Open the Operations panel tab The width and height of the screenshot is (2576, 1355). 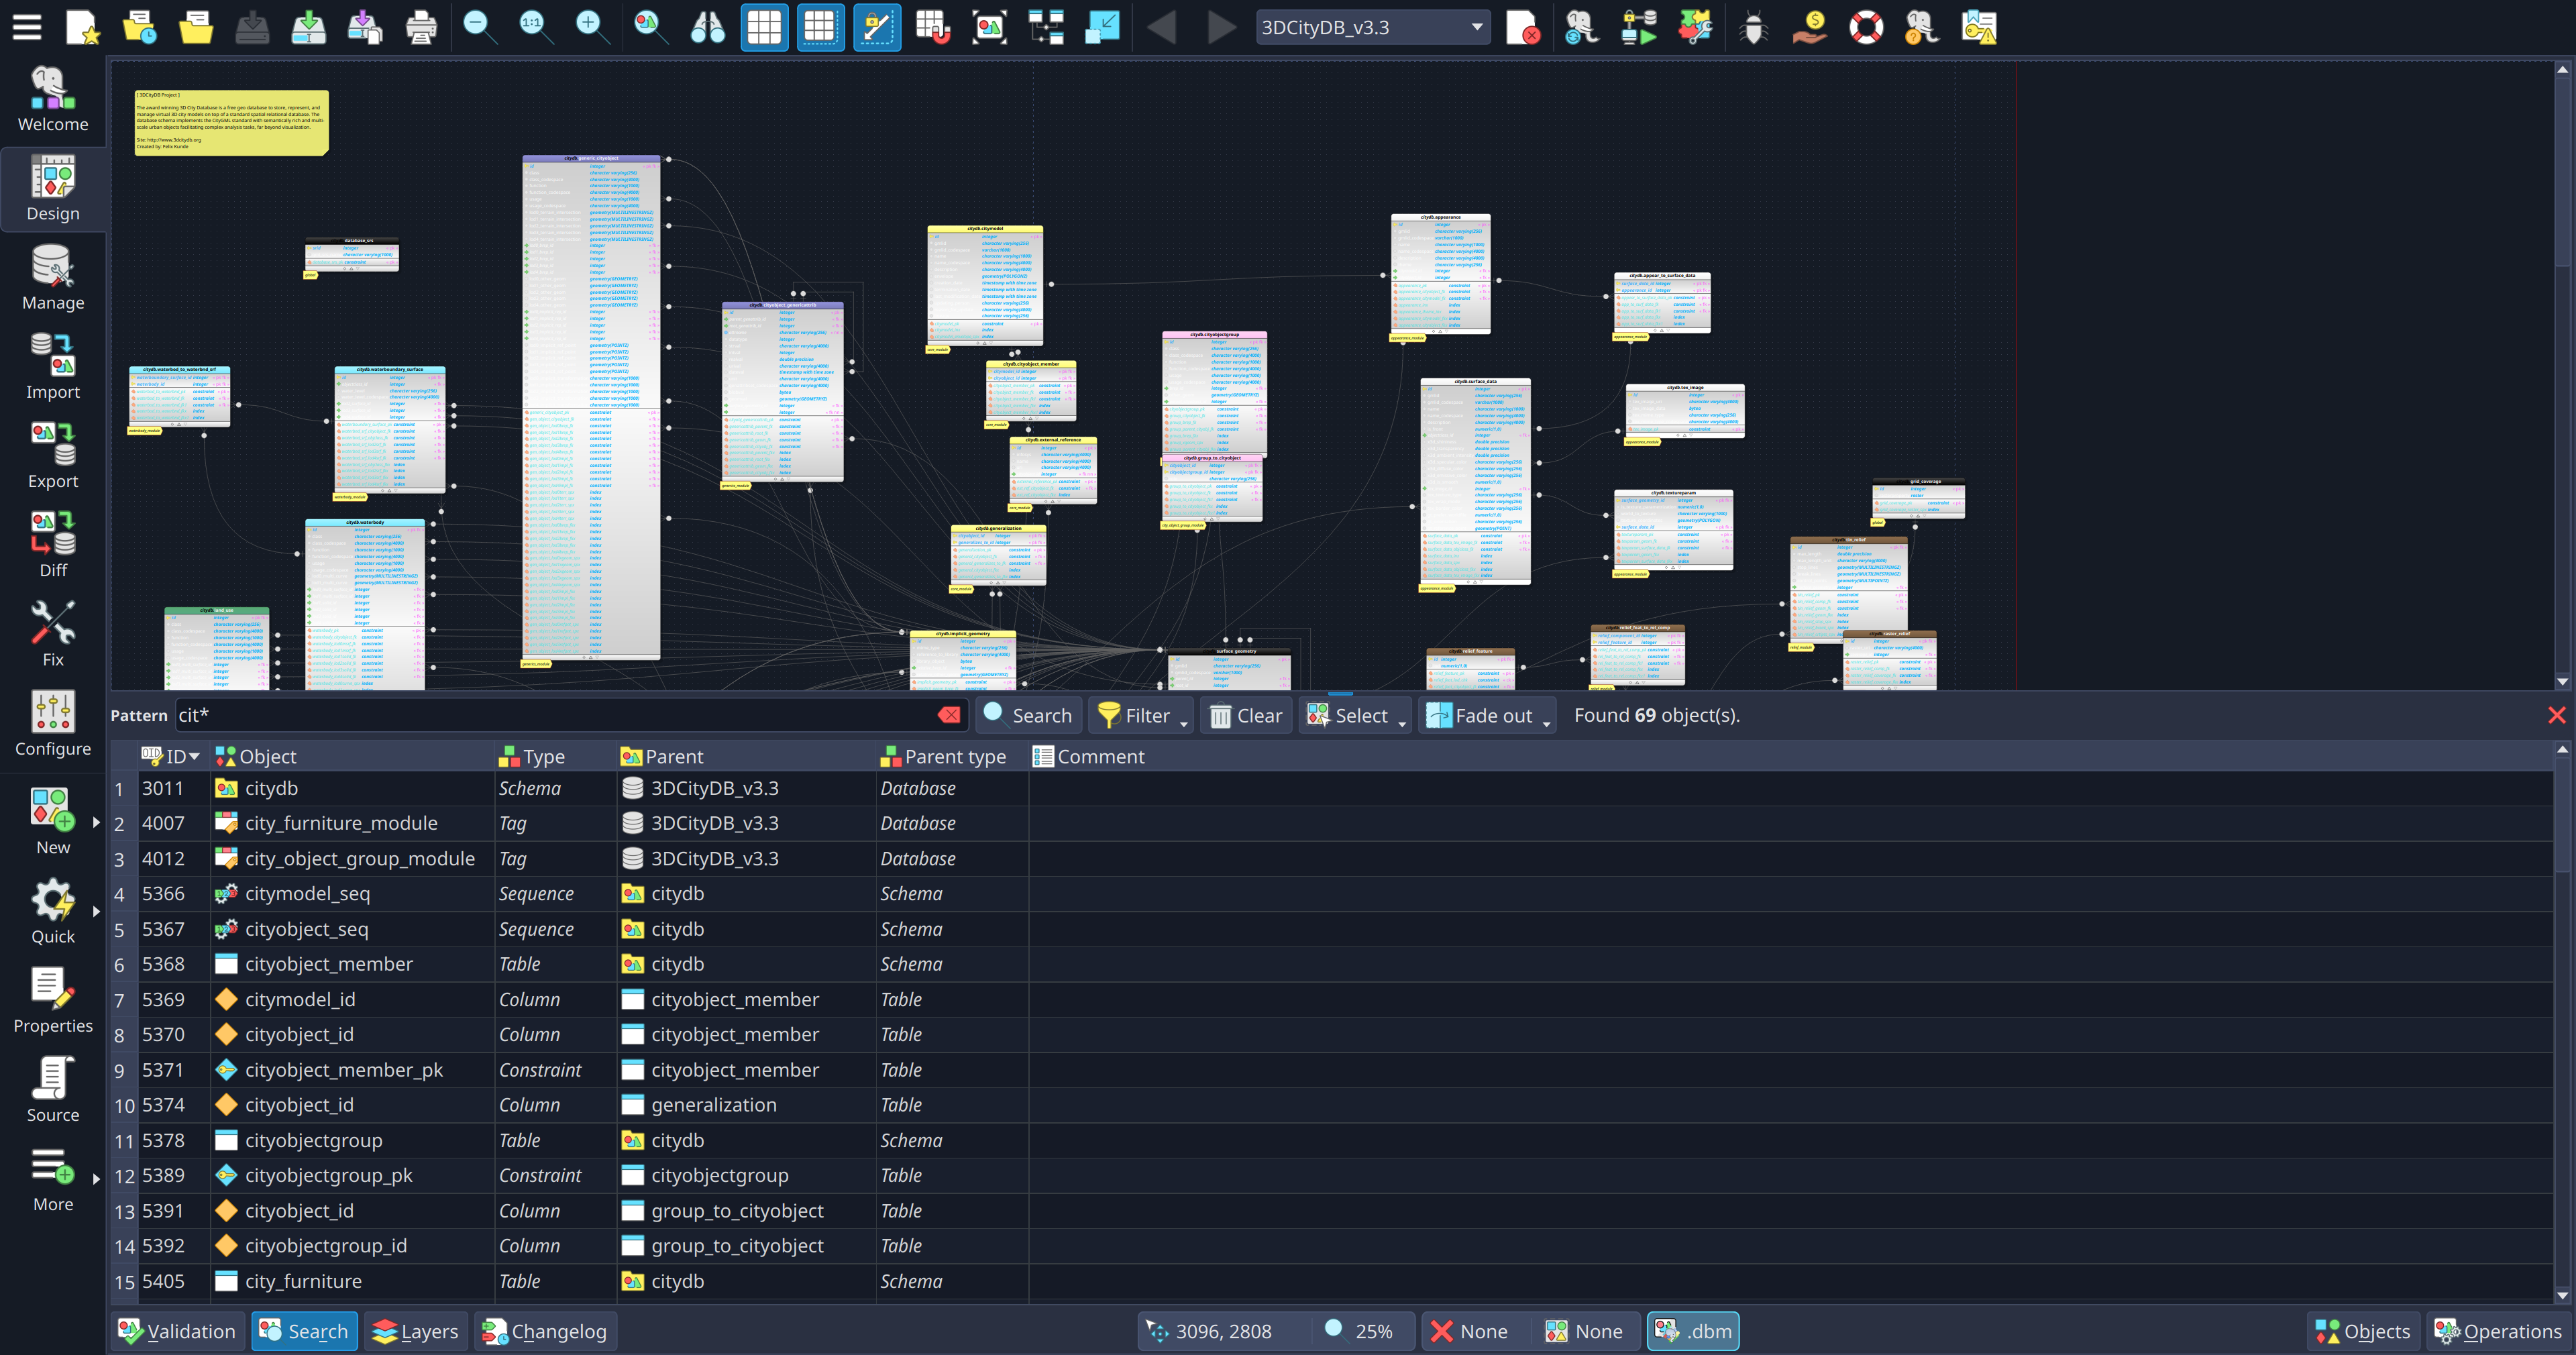(2498, 1331)
